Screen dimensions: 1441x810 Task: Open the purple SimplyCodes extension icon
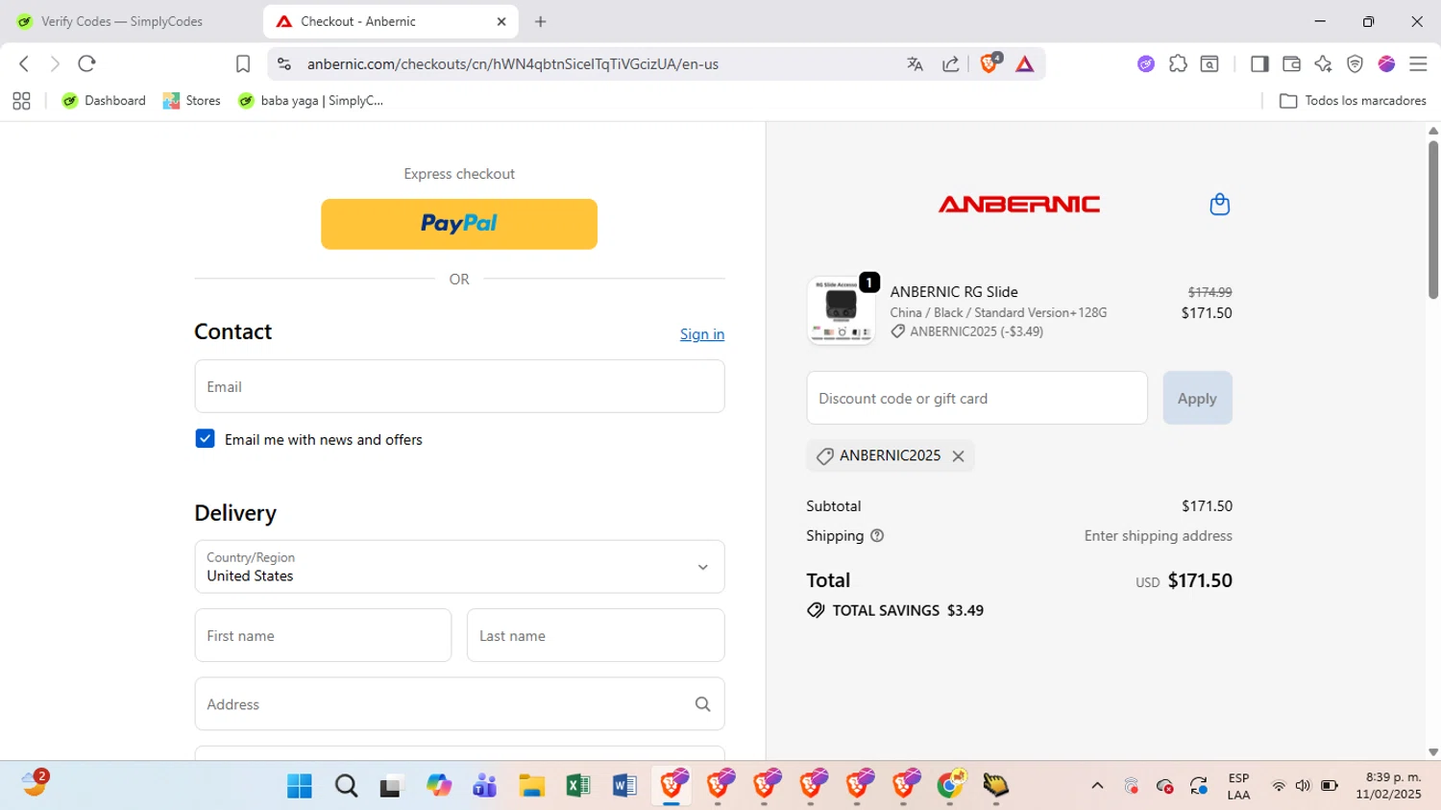1145,63
